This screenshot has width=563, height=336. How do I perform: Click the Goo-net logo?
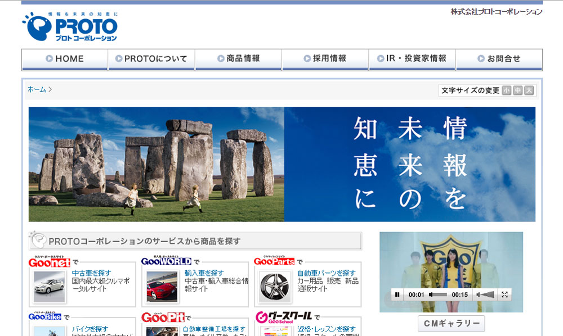(x=50, y=262)
